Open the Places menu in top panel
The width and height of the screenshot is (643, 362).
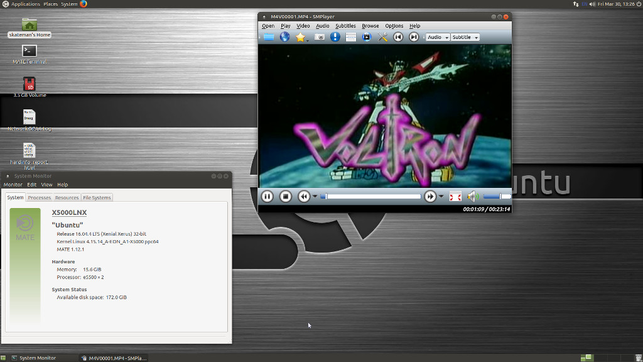point(50,4)
